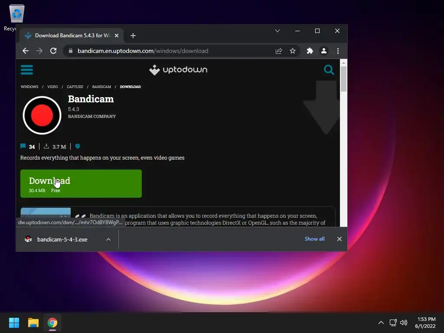This screenshot has height=333, width=444.
Task: Open File Explorer from the taskbar
Action: tap(33, 323)
